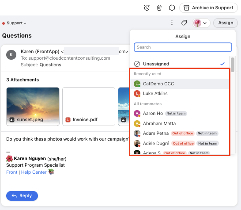This screenshot has height=210, width=241.
Task: Click the tag icon
Action: (x=184, y=23)
